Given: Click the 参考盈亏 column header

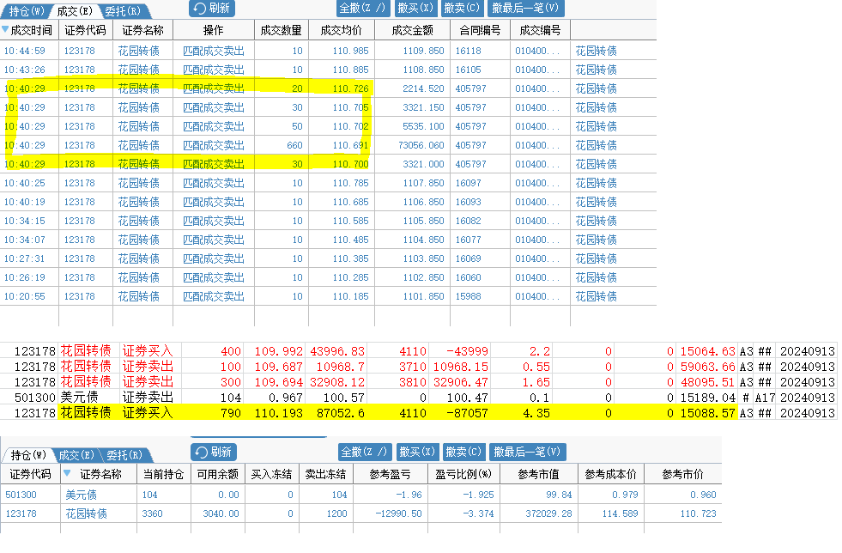Looking at the screenshot, I should coord(391,474).
